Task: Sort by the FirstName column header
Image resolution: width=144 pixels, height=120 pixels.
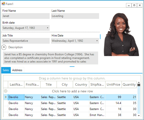Action: [x=32, y=84]
